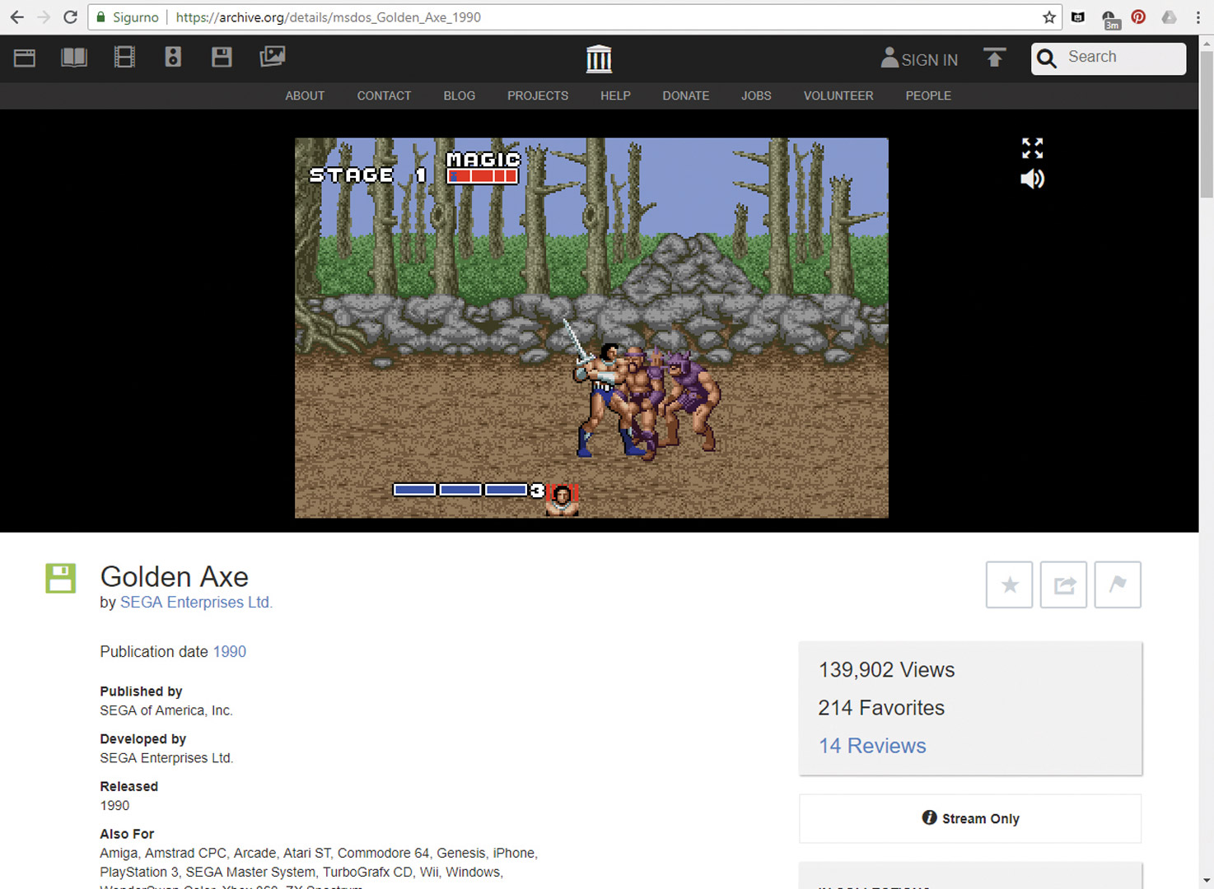Open the JOBS menu item

(756, 95)
